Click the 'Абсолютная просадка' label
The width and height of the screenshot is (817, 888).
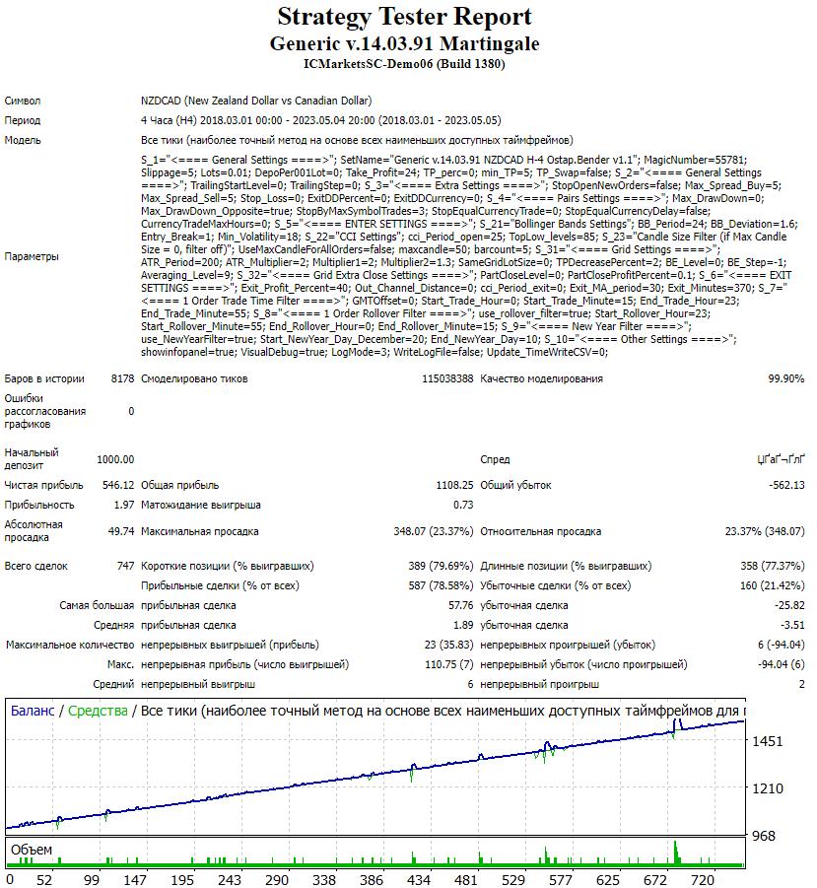tap(34, 531)
